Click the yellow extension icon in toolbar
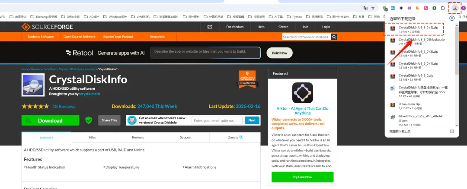 [418, 8]
